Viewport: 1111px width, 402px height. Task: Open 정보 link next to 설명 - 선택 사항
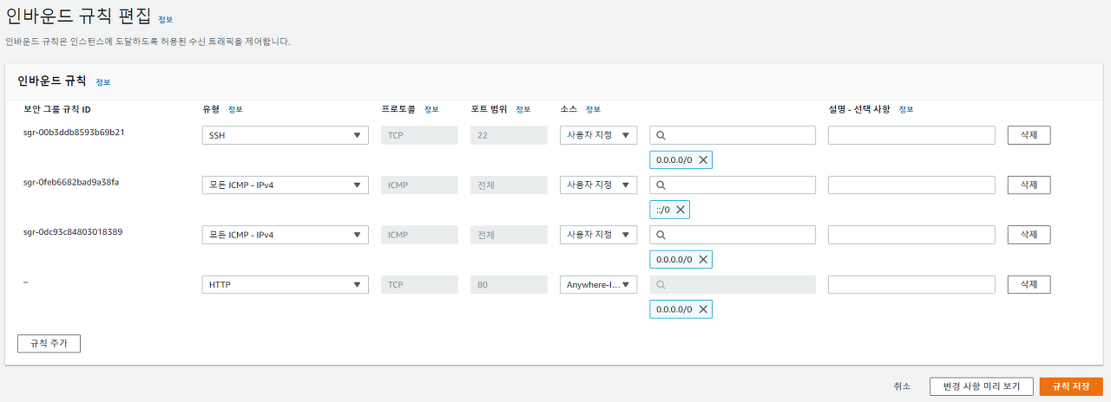(905, 109)
